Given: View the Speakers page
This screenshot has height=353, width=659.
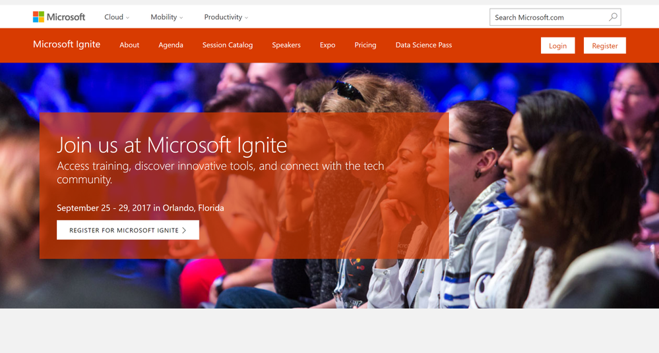Looking at the screenshot, I should [x=286, y=45].
